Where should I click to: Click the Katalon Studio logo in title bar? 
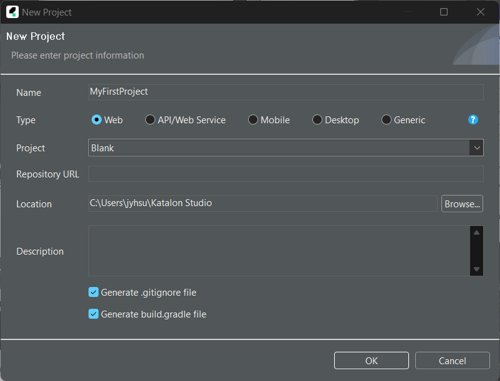pos(12,12)
